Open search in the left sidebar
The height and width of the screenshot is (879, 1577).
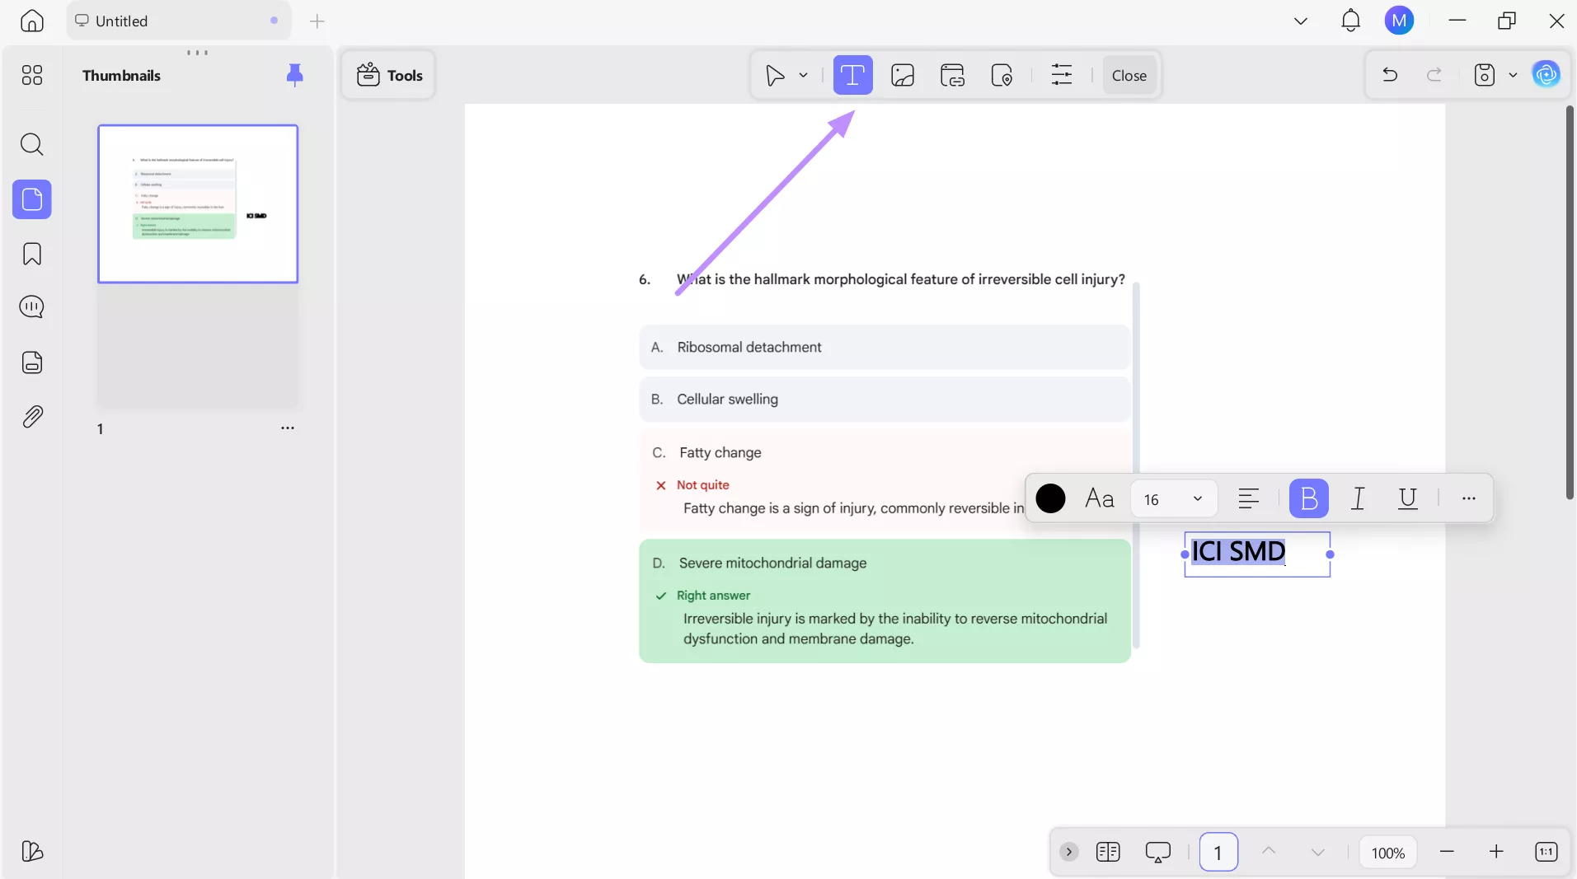click(x=32, y=144)
